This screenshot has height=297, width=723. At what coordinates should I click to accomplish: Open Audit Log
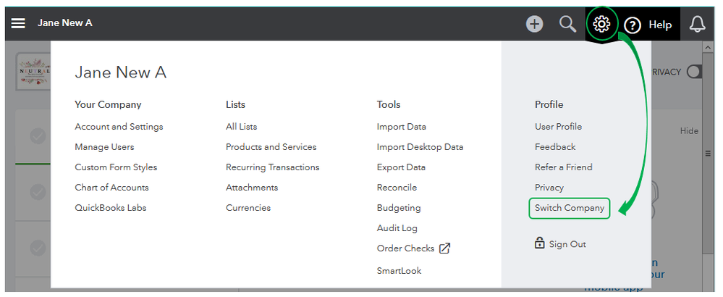point(397,228)
